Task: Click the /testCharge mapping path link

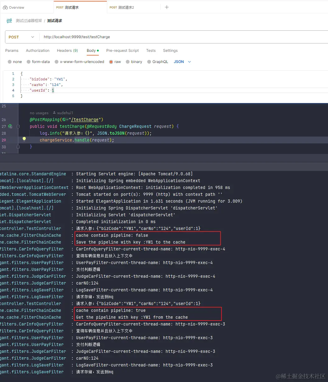Action: pos(85,119)
